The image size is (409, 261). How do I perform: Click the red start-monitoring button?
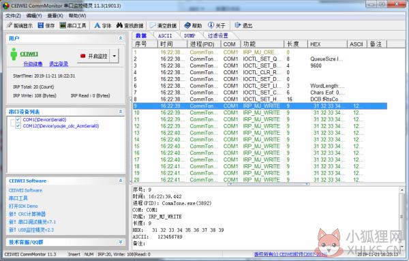[x=93, y=56]
